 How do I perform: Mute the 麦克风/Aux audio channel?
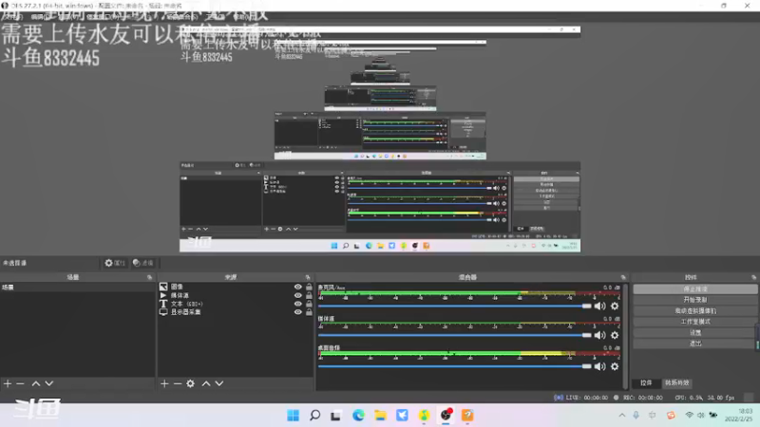tap(600, 306)
